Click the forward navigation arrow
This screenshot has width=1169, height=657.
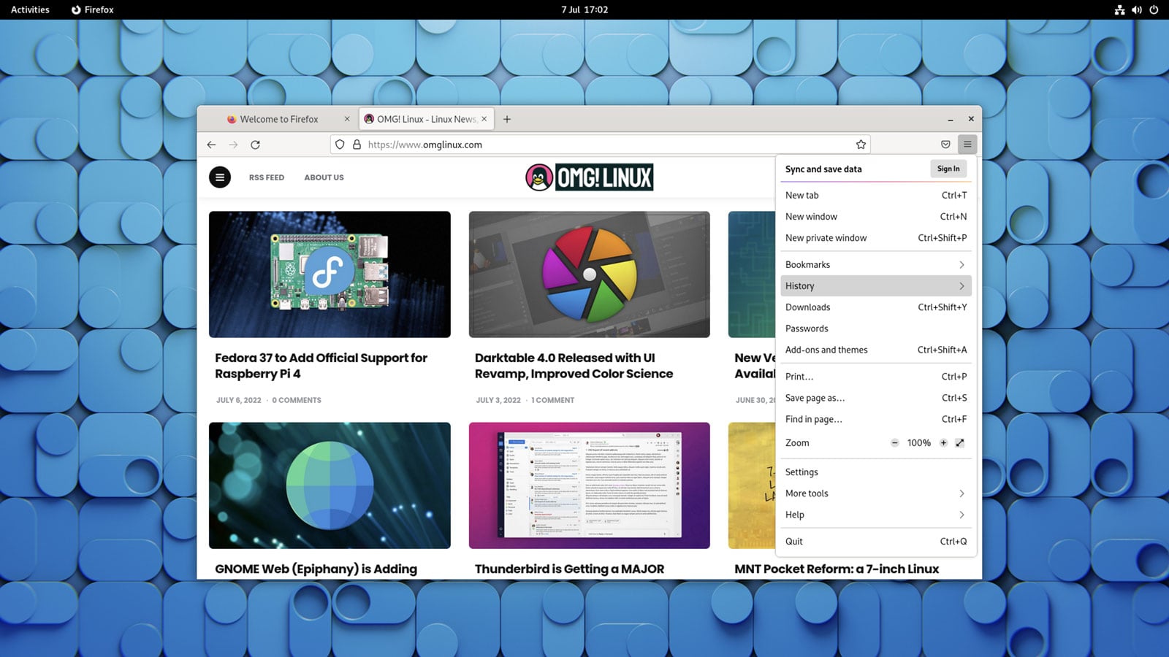(x=233, y=145)
